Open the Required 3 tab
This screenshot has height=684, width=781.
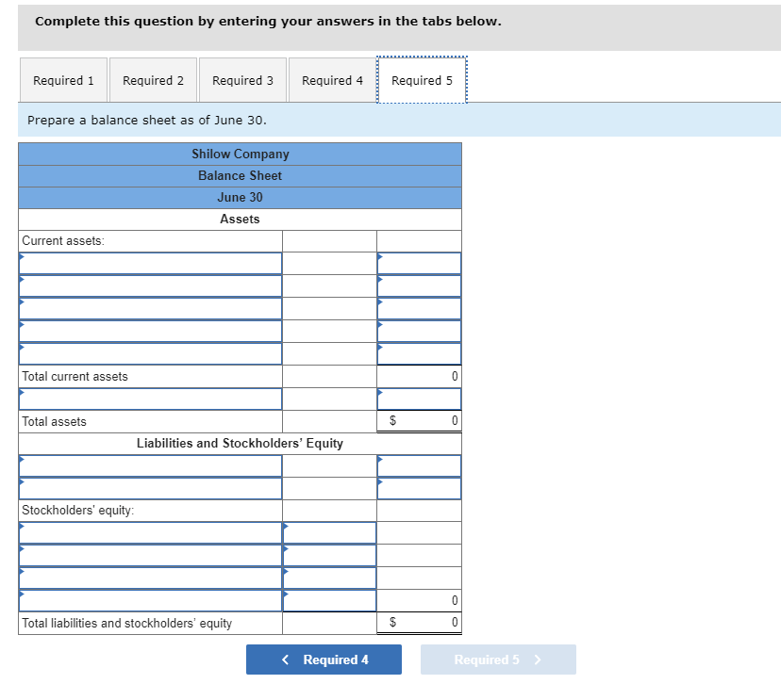point(242,80)
